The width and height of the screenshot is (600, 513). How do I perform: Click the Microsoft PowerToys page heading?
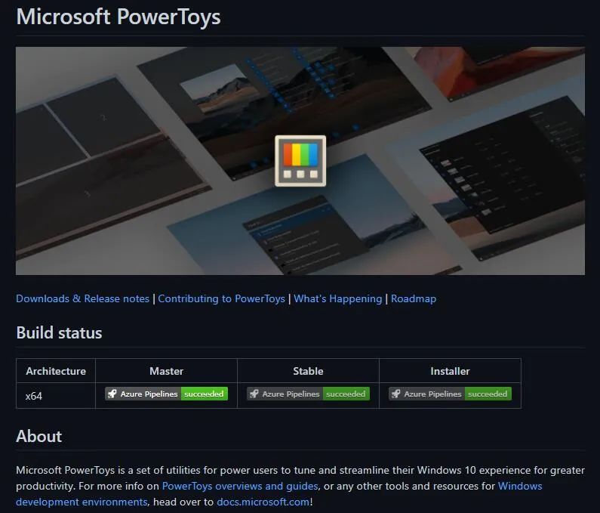pos(118,17)
